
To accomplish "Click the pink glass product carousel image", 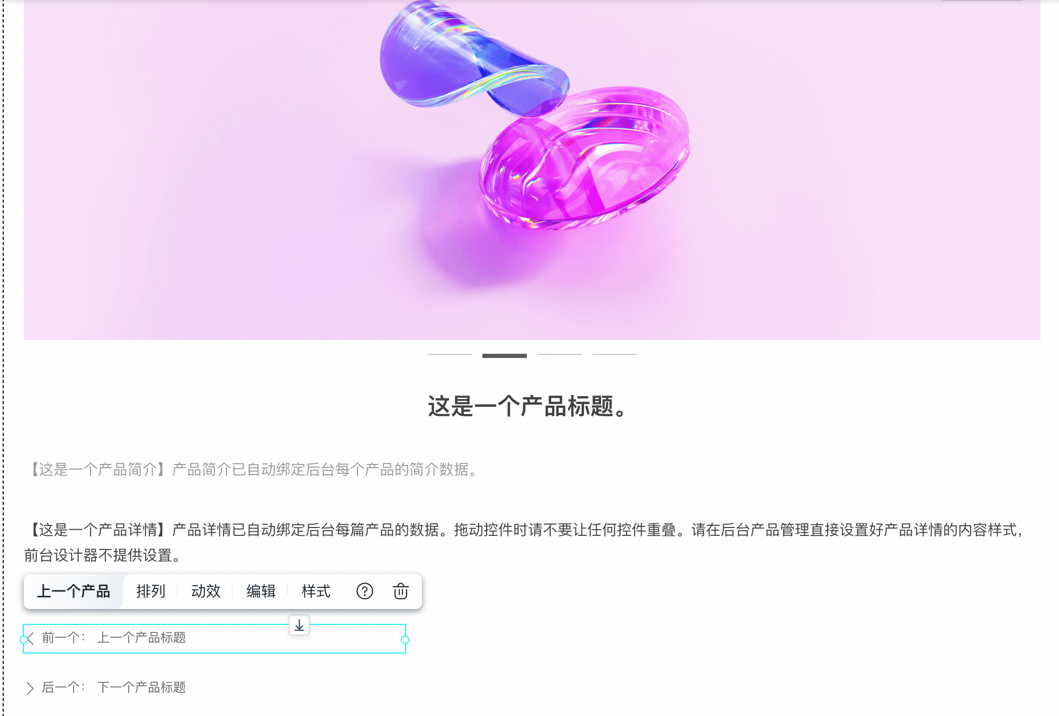I will tap(532, 169).
